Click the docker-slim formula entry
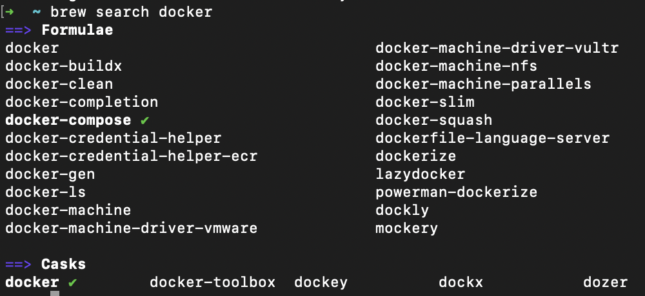 point(425,102)
